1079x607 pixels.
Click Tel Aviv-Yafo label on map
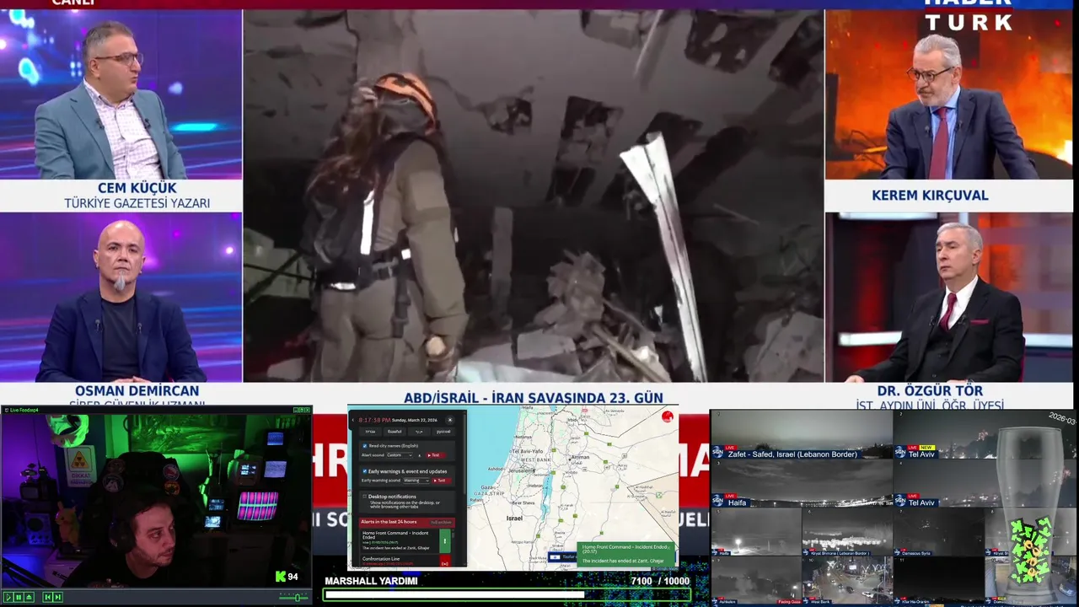coord(527,451)
